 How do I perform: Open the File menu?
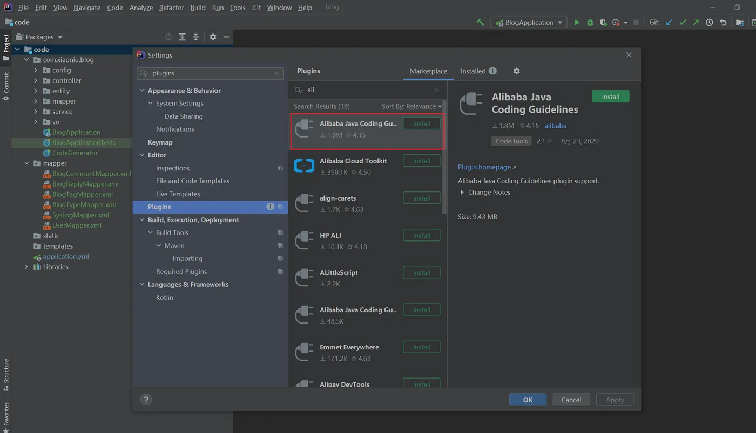tap(23, 8)
